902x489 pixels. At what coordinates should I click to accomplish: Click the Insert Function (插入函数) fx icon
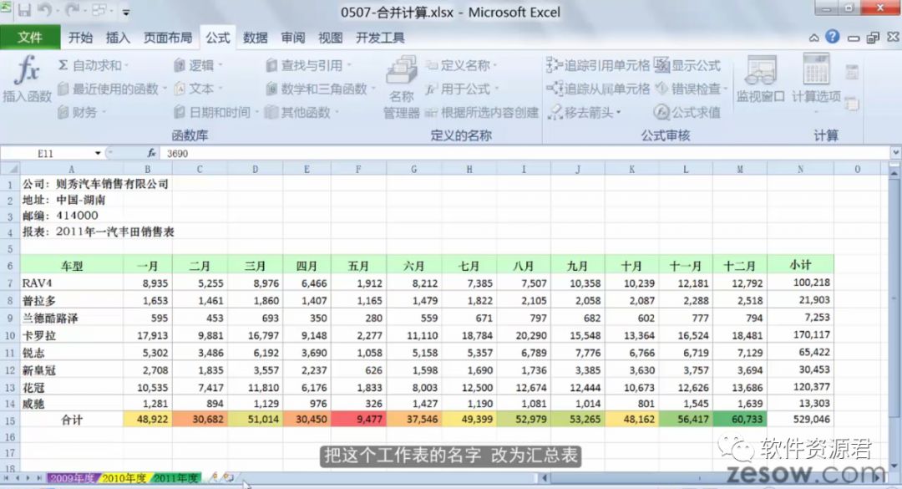27,70
